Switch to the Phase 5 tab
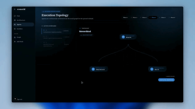This screenshot has width=195, height=109. pyautogui.click(x=162, y=18)
